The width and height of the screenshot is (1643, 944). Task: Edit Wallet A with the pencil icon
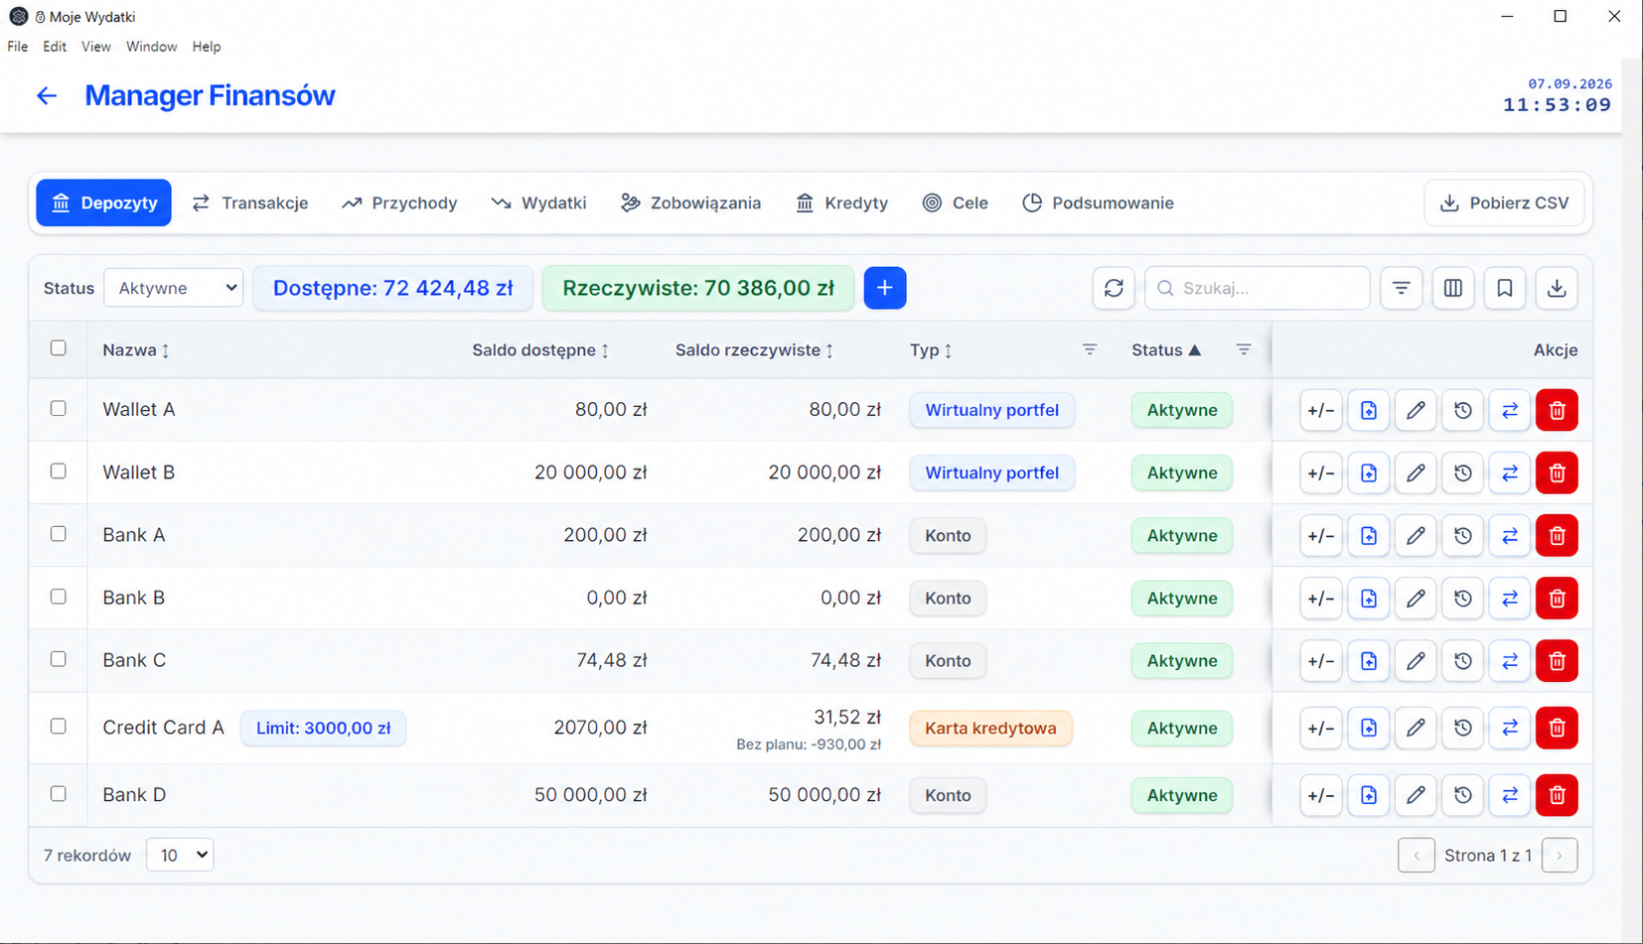pyautogui.click(x=1416, y=410)
